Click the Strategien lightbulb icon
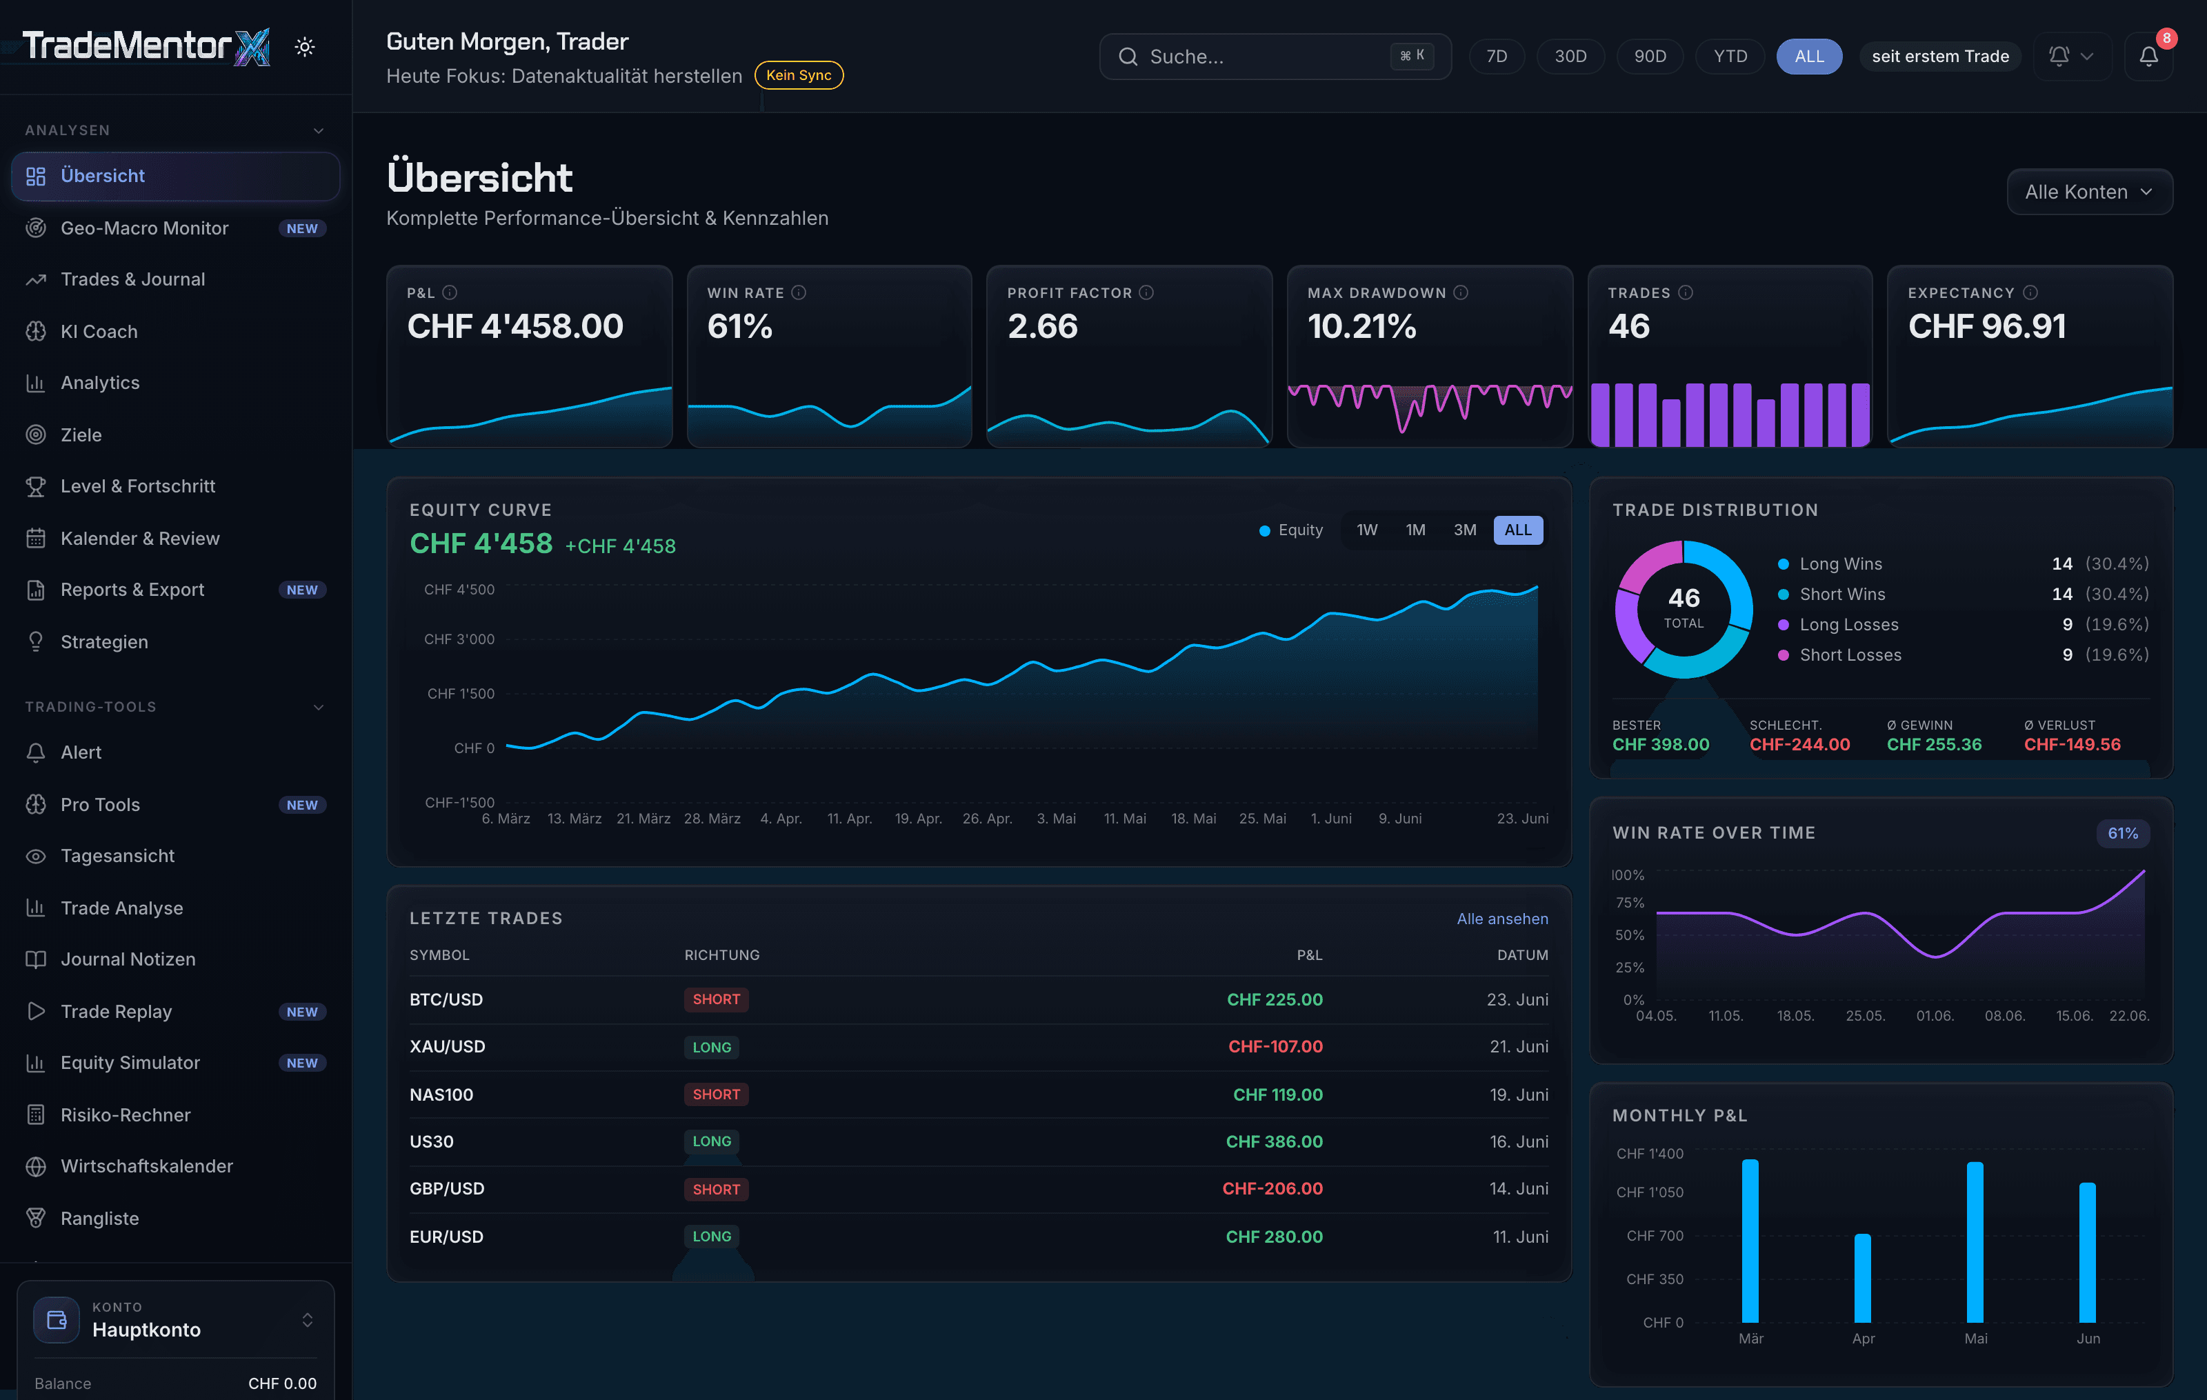Image resolution: width=2207 pixels, height=1400 pixels. click(36, 642)
